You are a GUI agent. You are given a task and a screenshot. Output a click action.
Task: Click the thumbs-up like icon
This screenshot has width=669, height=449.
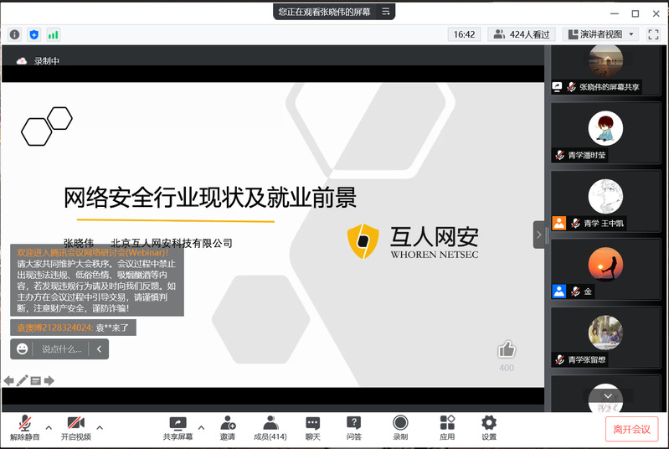pyautogui.click(x=507, y=349)
